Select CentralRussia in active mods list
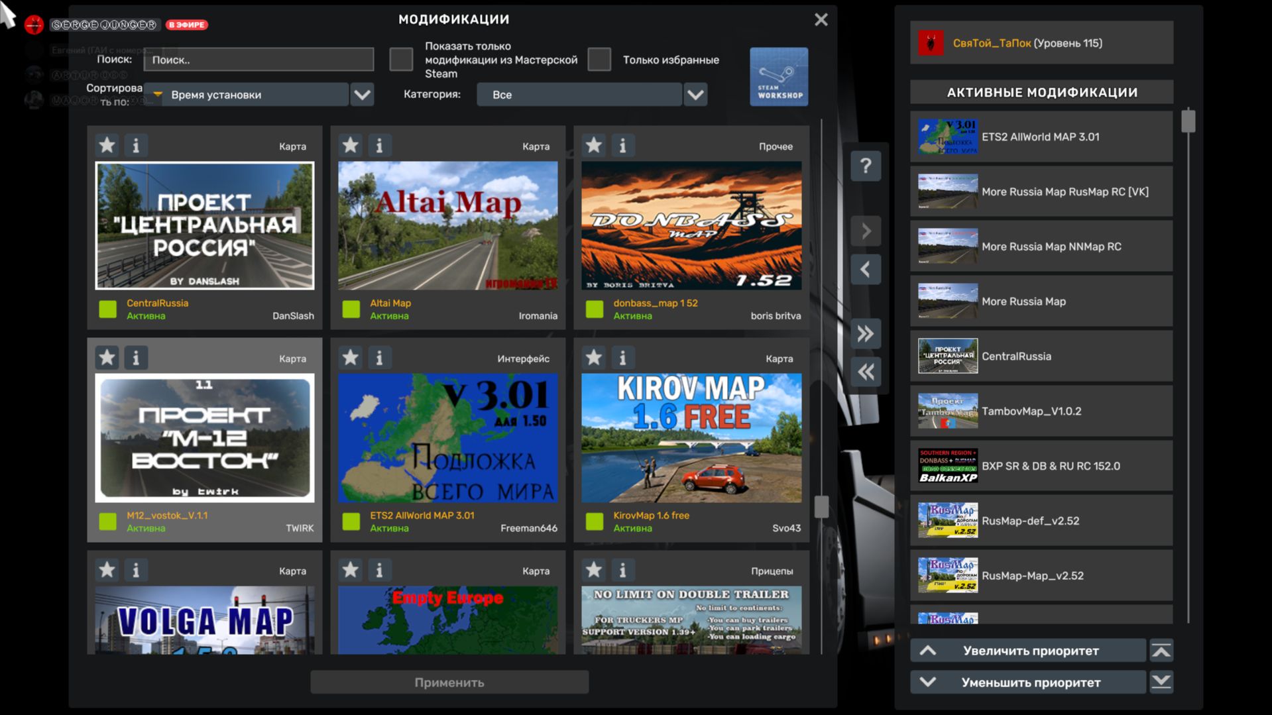This screenshot has height=715, width=1272. point(1041,356)
